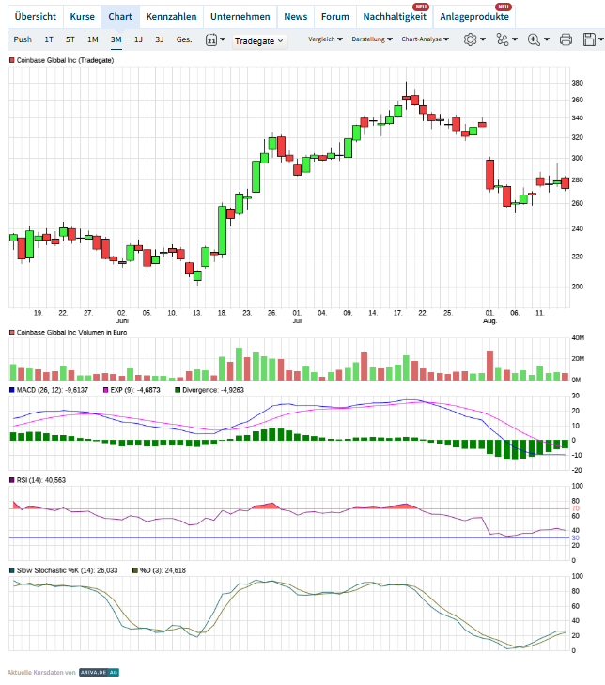Viewport: 605px width, 685px height.
Task: Click red legend square for Coinbase Global Inc
Action: 12,60
